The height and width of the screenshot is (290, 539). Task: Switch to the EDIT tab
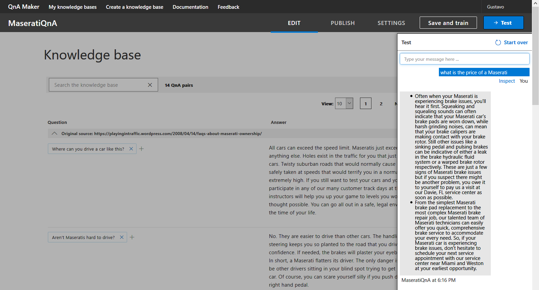tap(294, 23)
